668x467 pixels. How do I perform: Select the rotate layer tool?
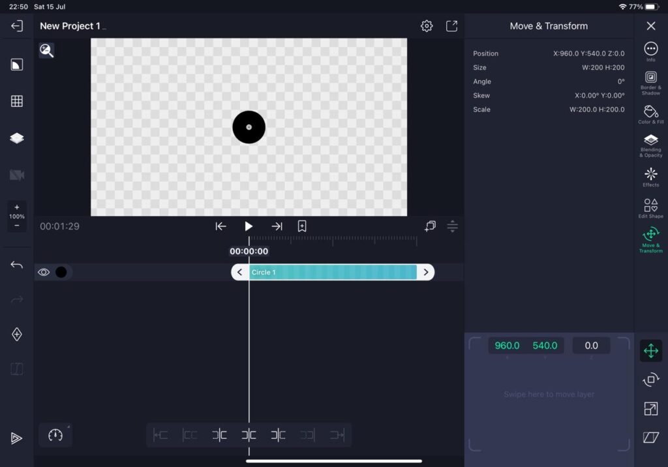point(650,380)
